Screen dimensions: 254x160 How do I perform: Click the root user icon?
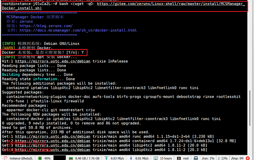tap(179, 158)
